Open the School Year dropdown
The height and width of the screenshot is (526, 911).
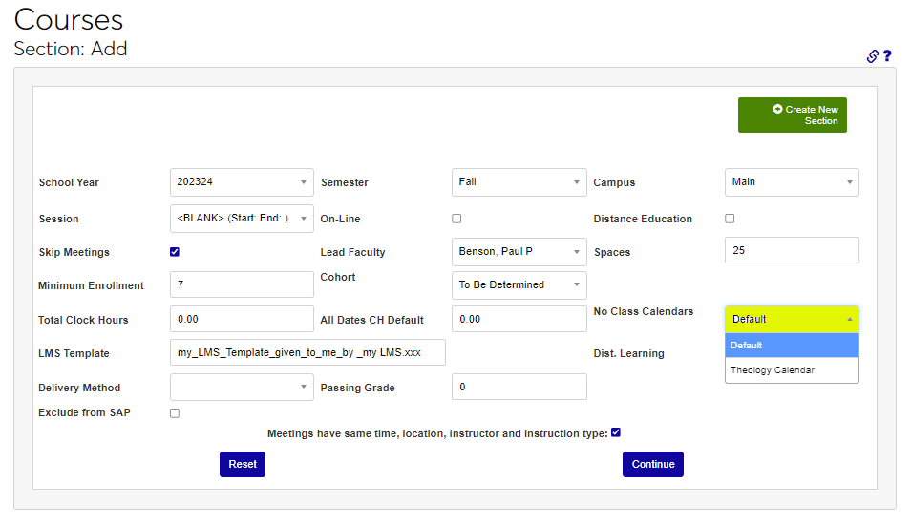[x=242, y=182]
